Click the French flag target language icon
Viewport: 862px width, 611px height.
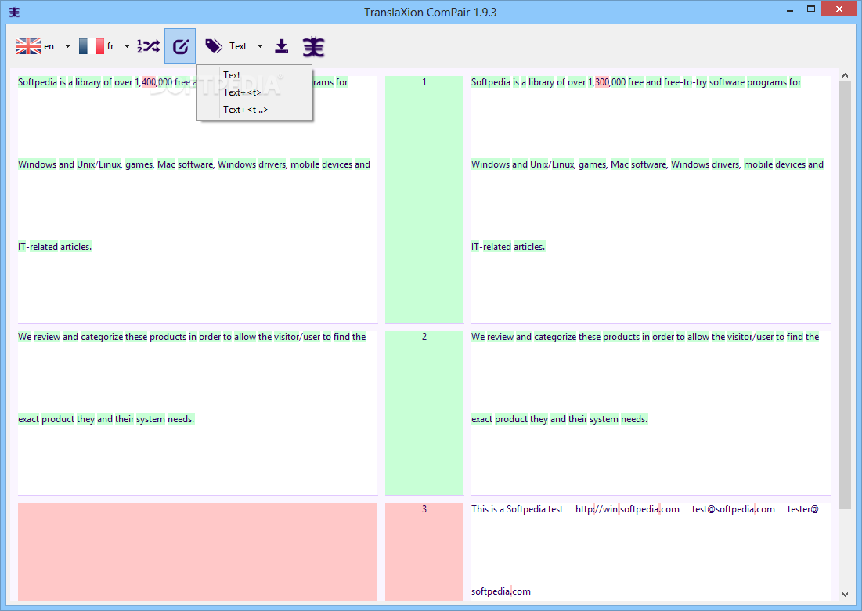click(92, 46)
